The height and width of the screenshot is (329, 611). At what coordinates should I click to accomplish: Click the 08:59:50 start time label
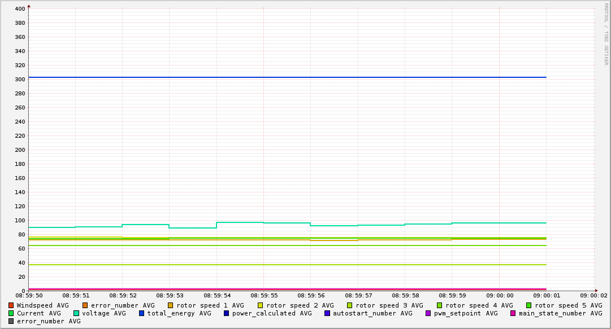tap(29, 295)
